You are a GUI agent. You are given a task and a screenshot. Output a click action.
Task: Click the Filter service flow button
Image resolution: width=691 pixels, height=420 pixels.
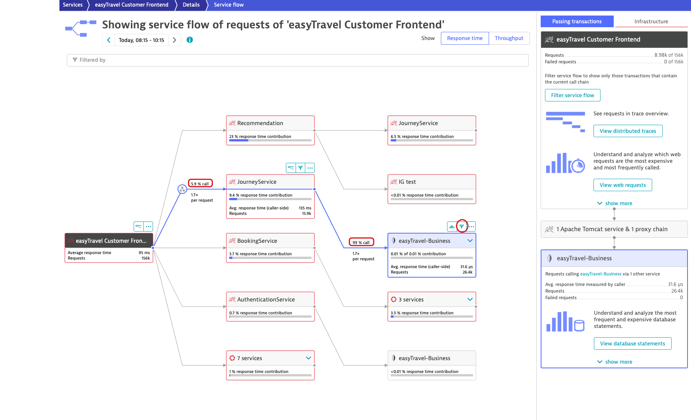click(573, 95)
